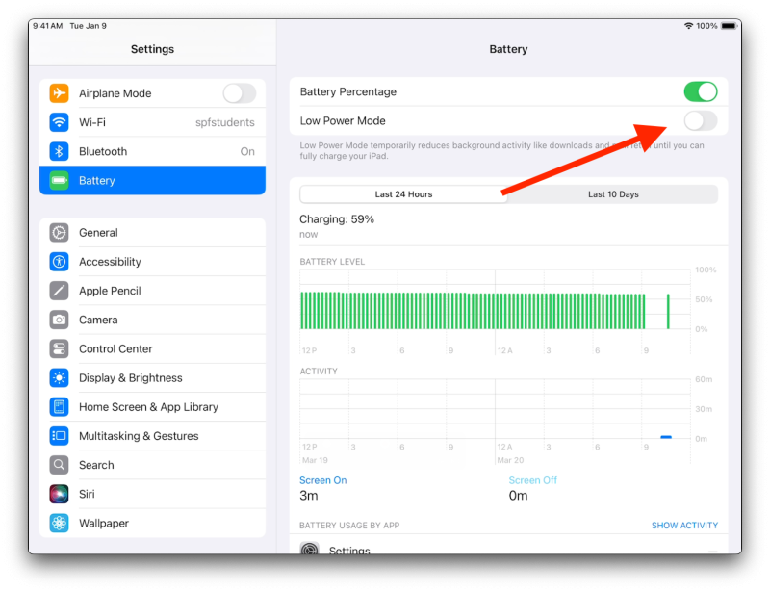Select the Wi-Fi settings icon

point(59,122)
